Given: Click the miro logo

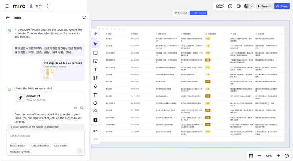Looking at the screenshot, I should pyautogui.click(x=19, y=6).
